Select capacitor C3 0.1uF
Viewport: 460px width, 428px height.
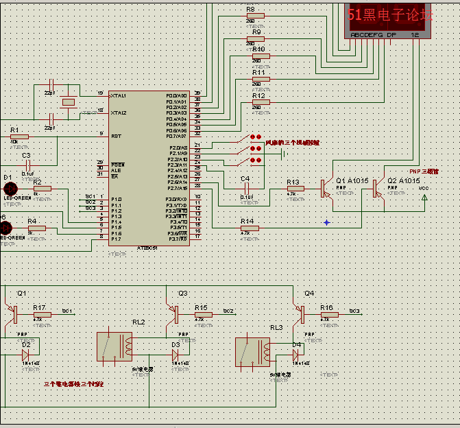(x=28, y=165)
